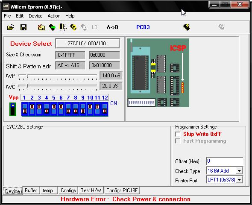Open the Check Type dropdown
The height and width of the screenshot is (205, 252).
pyautogui.click(x=239, y=170)
